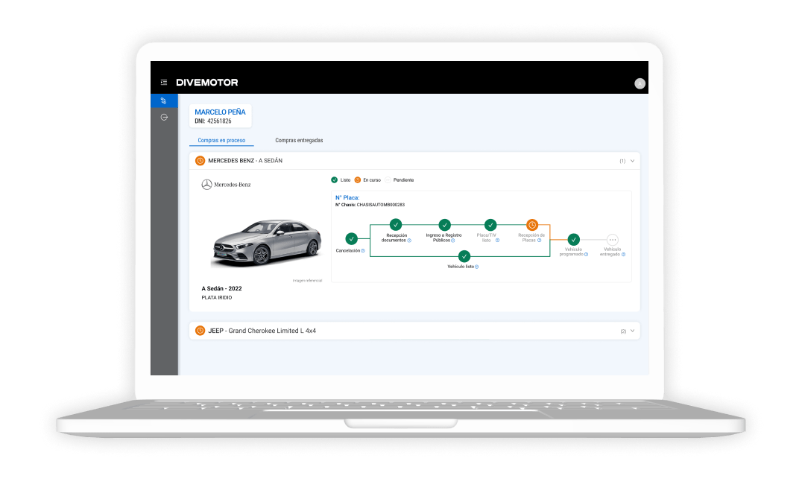Screen dimensions: 802x496
Task: Click the pending Vehículo entregado step circle
Action: pyautogui.click(x=612, y=240)
